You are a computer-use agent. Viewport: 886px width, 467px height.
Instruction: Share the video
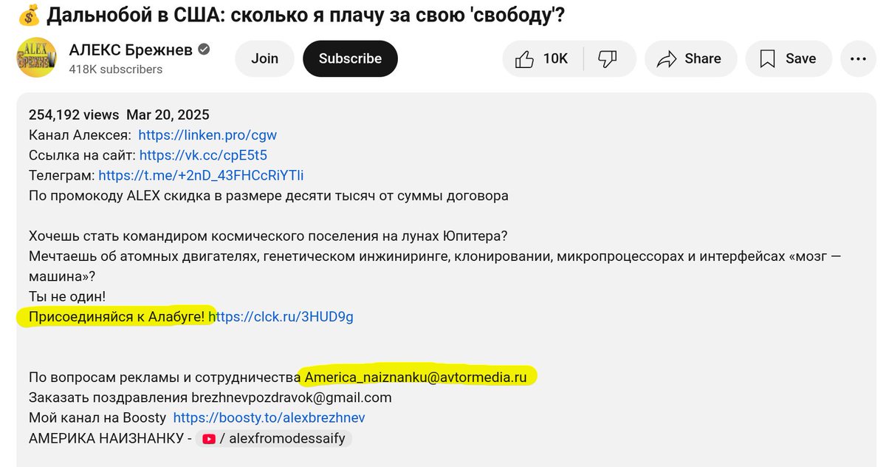pyautogui.click(x=690, y=58)
